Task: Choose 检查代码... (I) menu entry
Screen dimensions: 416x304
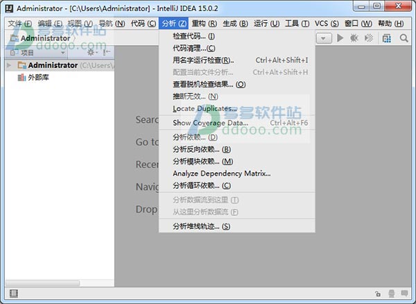Action: [x=237, y=36]
